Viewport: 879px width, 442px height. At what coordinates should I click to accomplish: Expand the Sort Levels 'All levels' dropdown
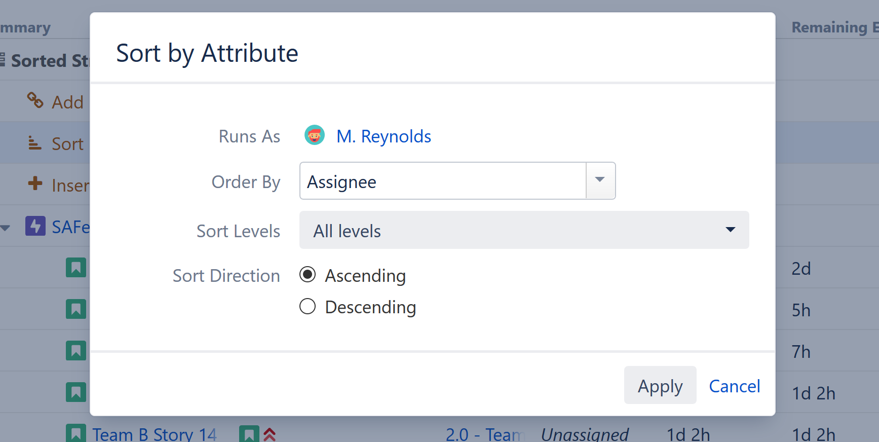[524, 230]
